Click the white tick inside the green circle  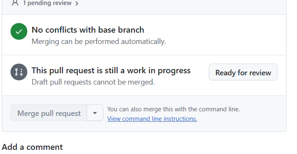[19, 31]
